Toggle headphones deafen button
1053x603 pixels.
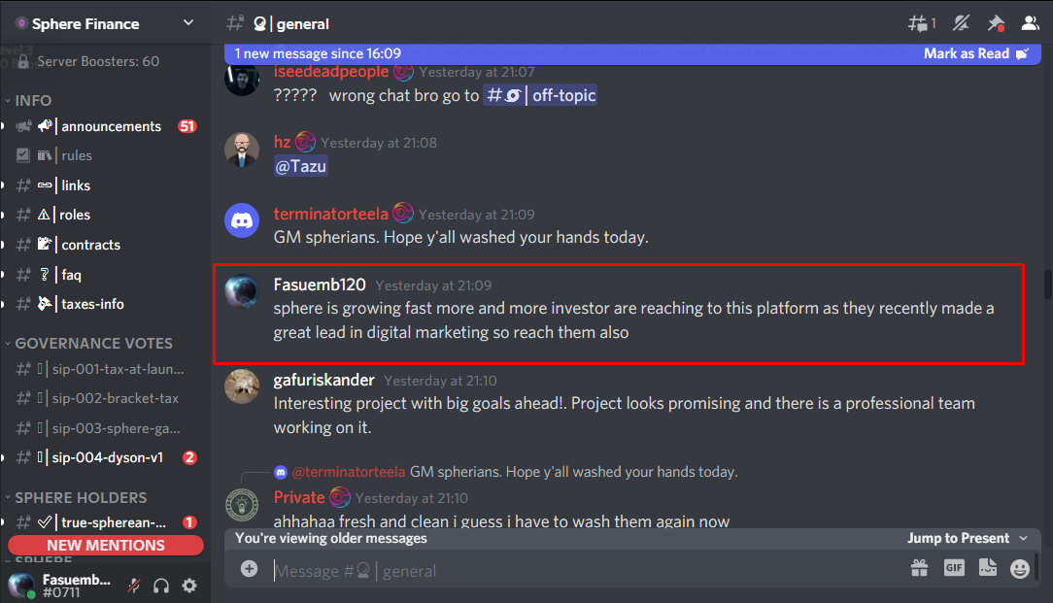(161, 586)
